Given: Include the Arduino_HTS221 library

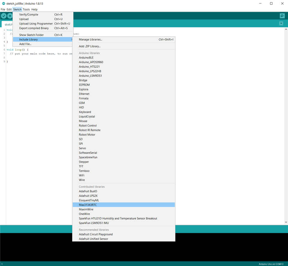Looking at the screenshot, I should [x=124, y=67].
